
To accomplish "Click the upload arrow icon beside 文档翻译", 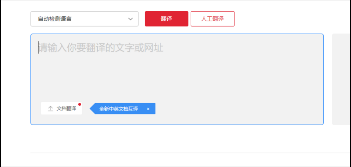I will coord(51,109).
